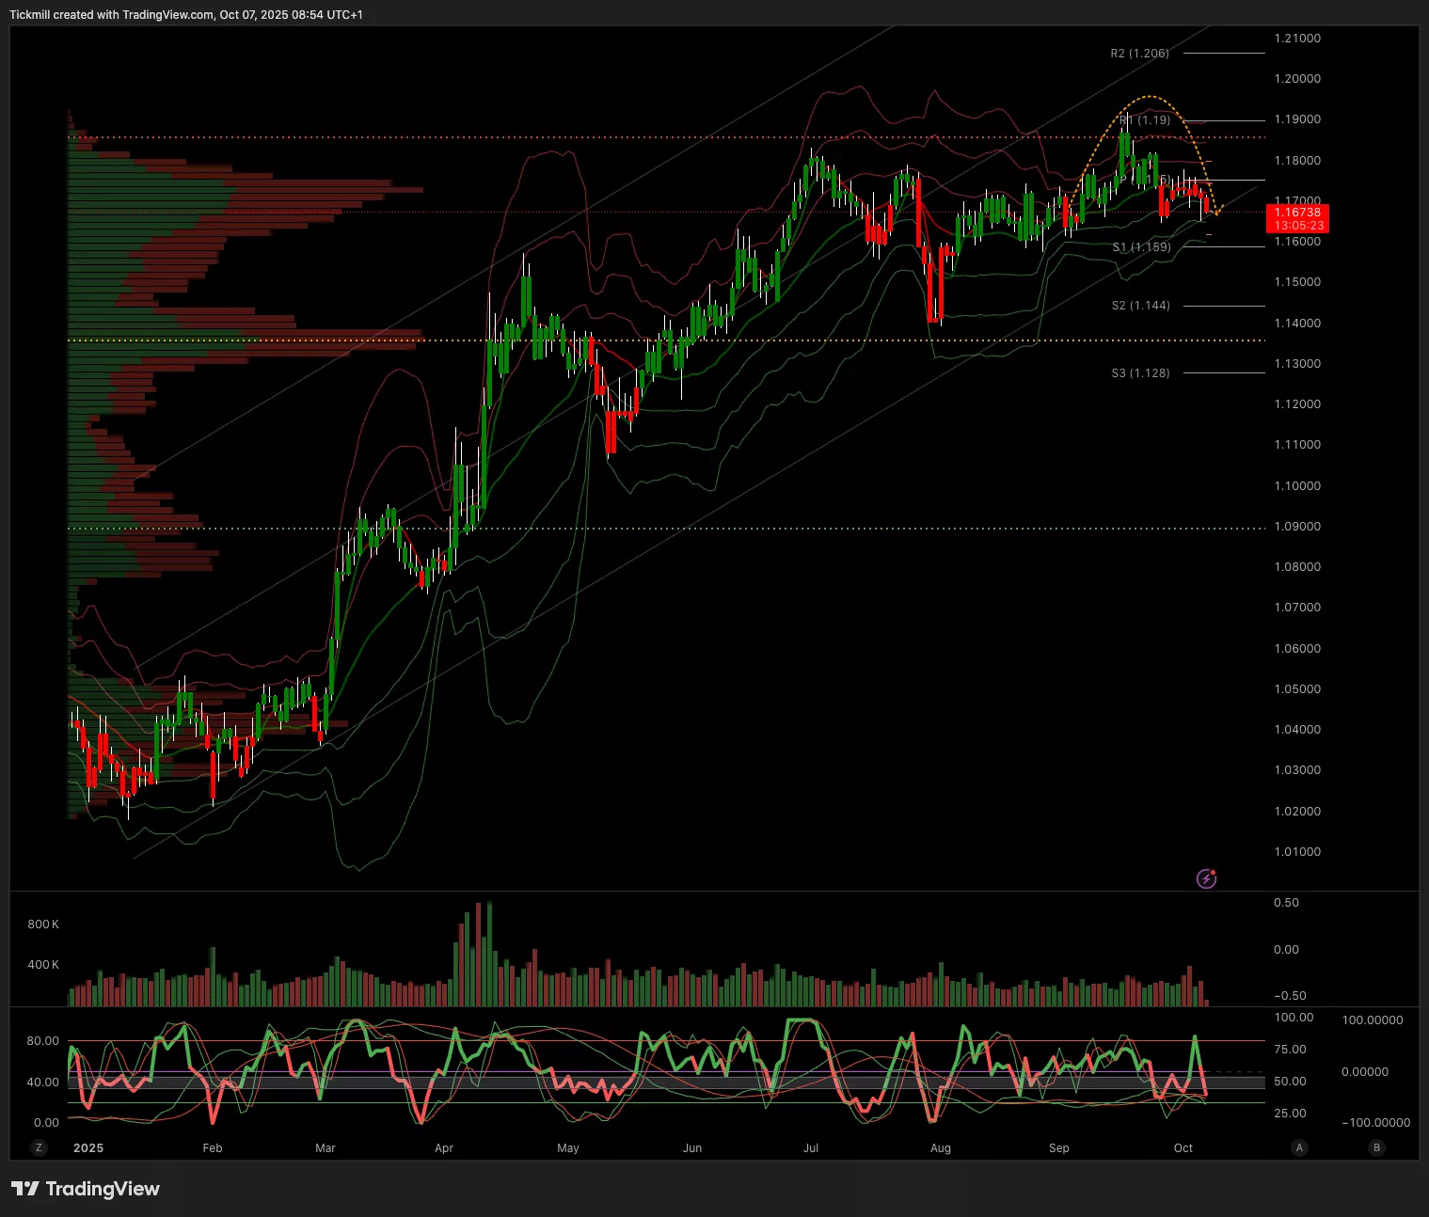The width and height of the screenshot is (1429, 1217).
Task: Click the S1 (1.159) support pivot label
Action: coord(1141,247)
